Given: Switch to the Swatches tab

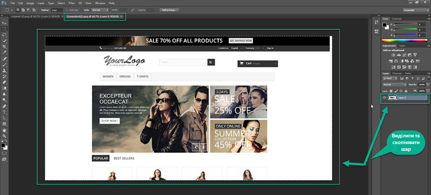Looking at the screenshot, I should pyautogui.click(x=397, y=19).
